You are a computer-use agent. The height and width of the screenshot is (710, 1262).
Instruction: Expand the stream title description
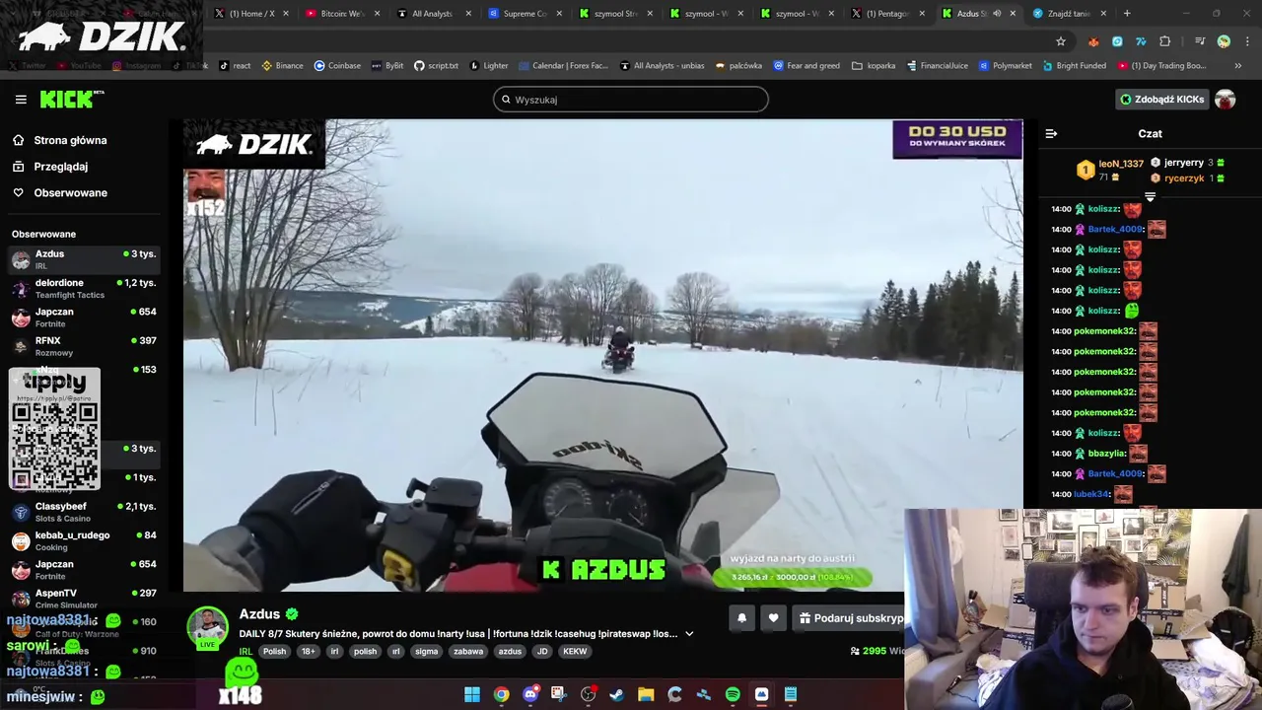click(x=689, y=634)
